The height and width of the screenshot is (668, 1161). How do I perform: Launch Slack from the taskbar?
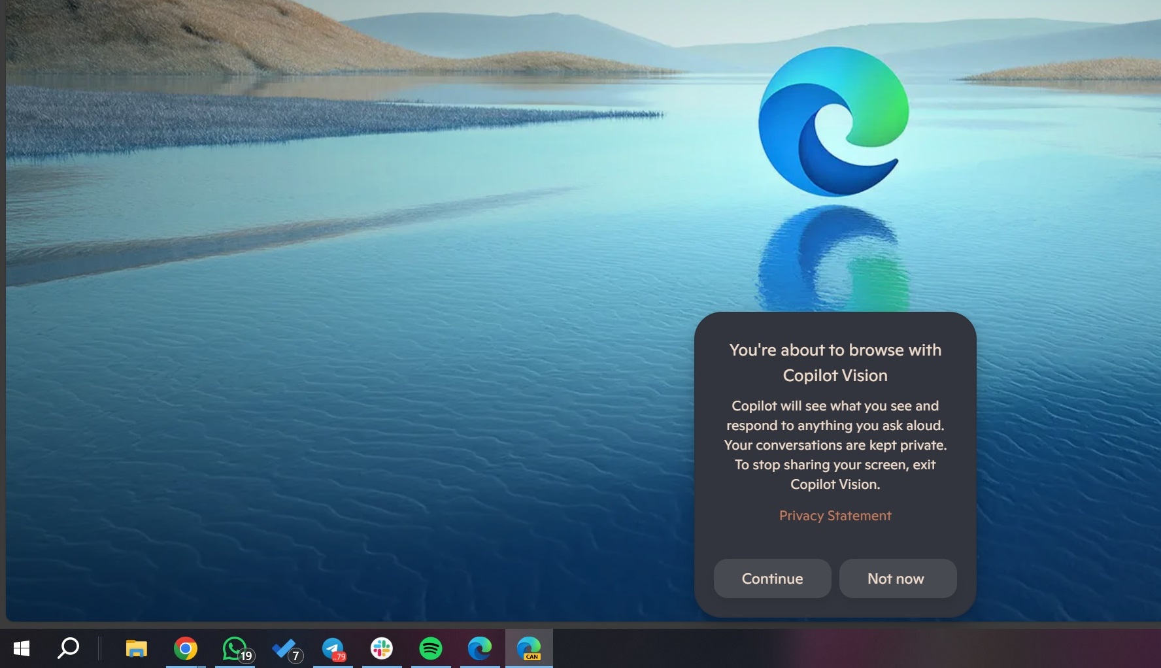382,649
